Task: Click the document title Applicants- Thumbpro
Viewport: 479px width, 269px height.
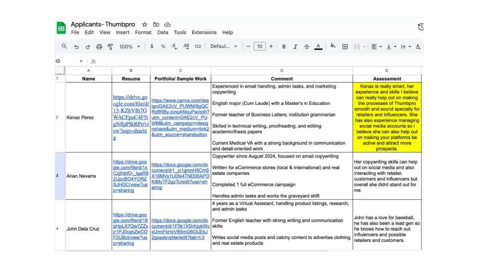Action: tap(103, 24)
